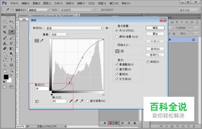Open the 预设 preset dropdown
The image size is (202, 129).
click(x=74, y=28)
